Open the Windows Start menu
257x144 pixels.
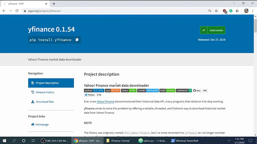(x=4, y=140)
